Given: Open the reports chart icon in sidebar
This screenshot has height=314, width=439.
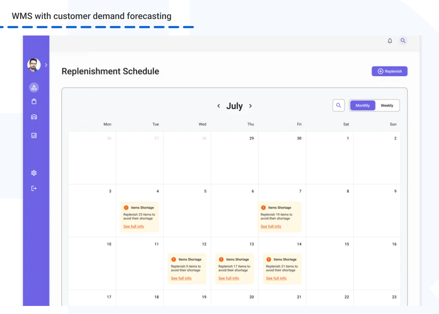Looking at the screenshot, I should (34, 135).
